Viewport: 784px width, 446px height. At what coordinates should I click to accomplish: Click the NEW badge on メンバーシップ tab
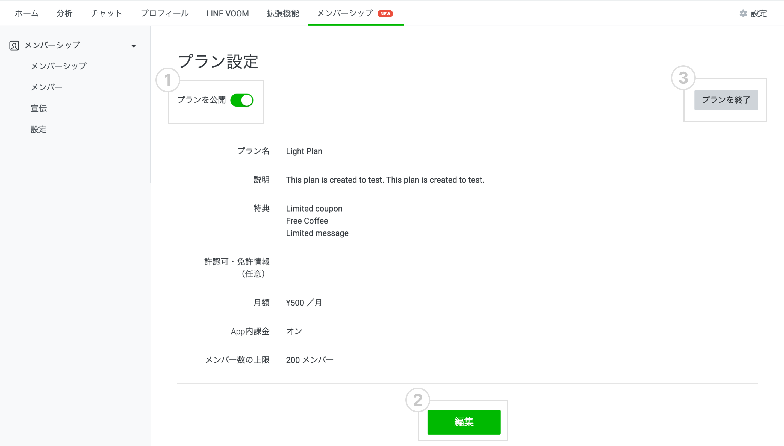tap(385, 14)
